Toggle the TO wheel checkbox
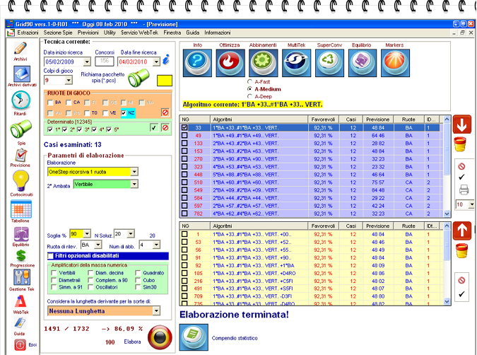 (87, 113)
